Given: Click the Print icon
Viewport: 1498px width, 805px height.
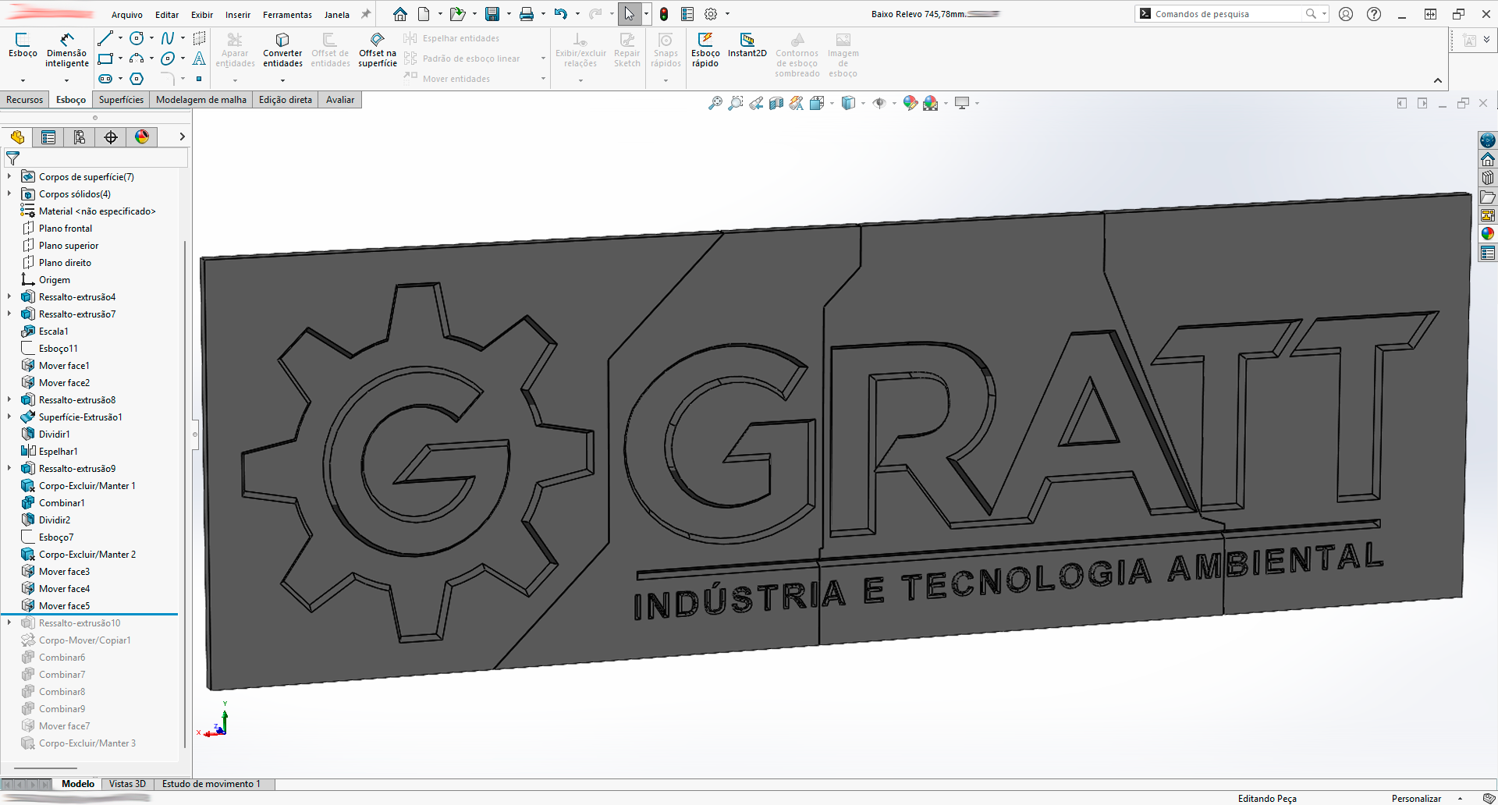Looking at the screenshot, I should (527, 14).
